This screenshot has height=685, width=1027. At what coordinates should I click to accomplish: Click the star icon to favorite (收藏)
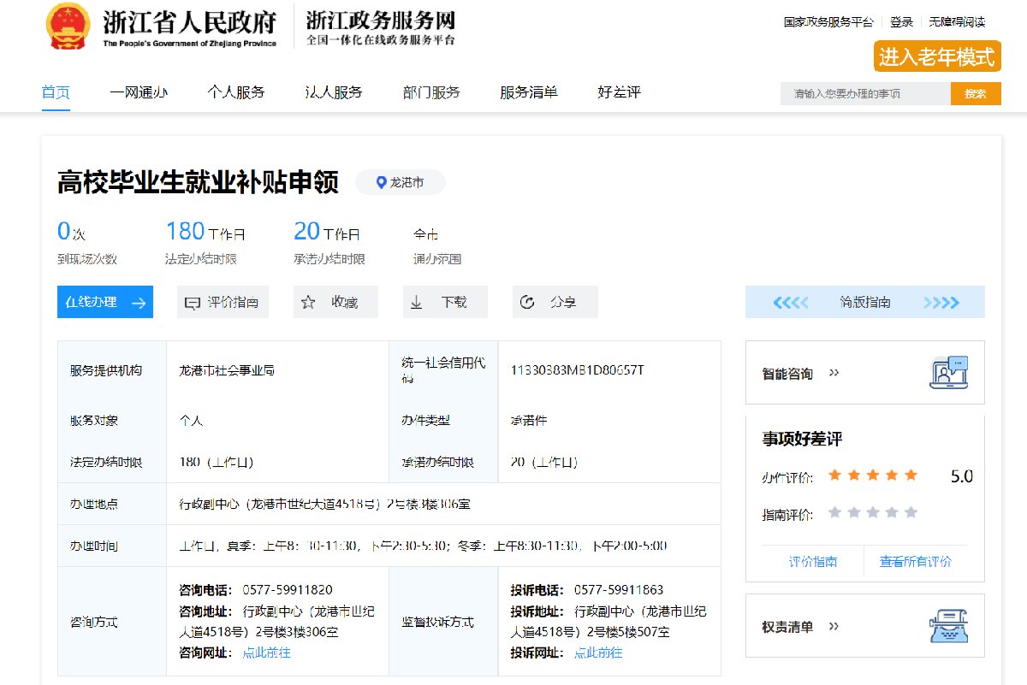309,302
